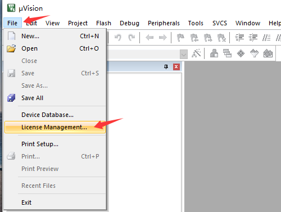281x212 pixels.
Task: Click the Indent Selection toolbar icon
Action: 239,38
